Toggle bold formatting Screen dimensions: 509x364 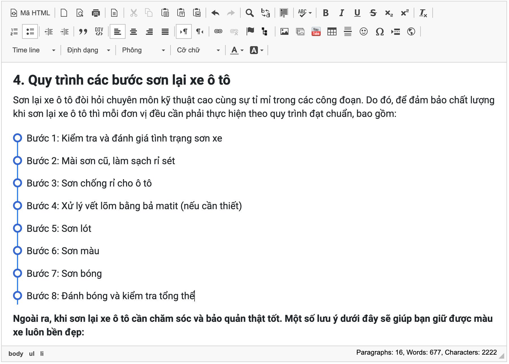point(325,13)
